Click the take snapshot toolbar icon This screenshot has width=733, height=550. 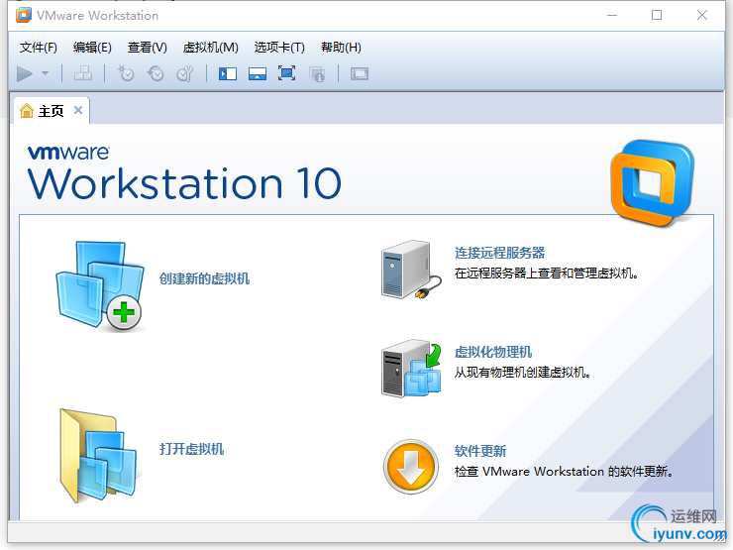click(x=126, y=74)
